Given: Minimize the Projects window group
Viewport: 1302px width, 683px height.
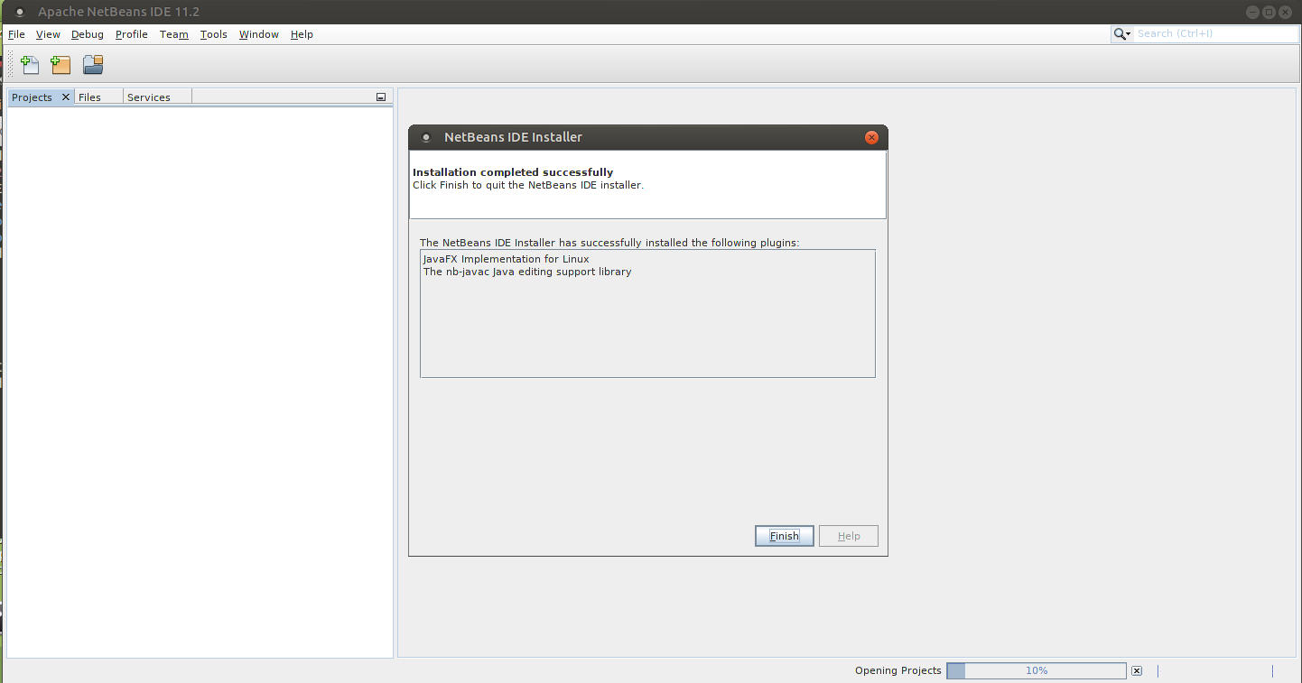Looking at the screenshot, I should [380, 97].
